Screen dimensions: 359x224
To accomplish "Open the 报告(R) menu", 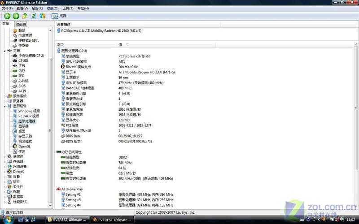I will click(x=37, y=8).
